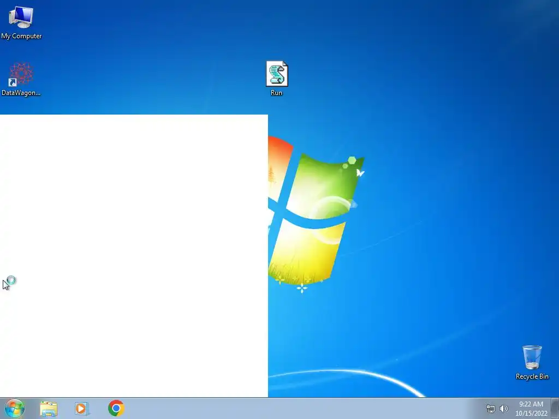
Task: Select the Run script file icon
Action: [x=277, y=79]
